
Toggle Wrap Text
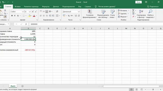(57, 11)
